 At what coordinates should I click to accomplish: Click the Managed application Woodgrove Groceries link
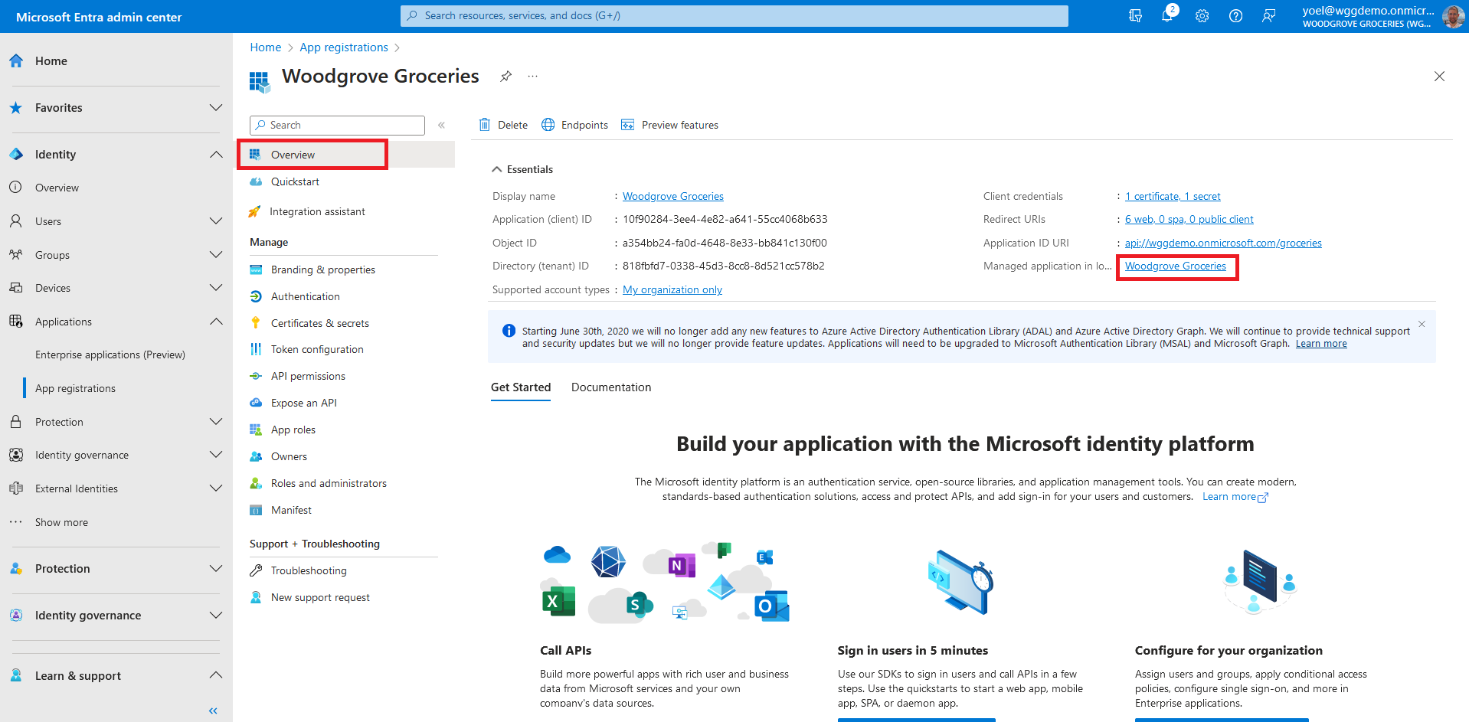(1175, 266)
